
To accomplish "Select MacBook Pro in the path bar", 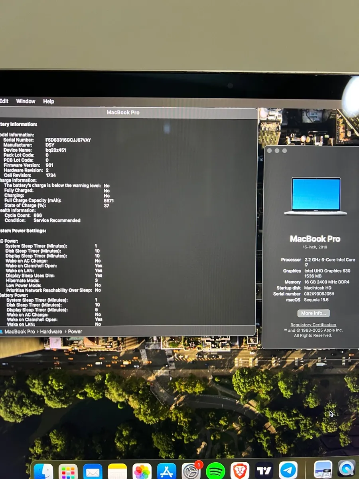I will 20,332.
